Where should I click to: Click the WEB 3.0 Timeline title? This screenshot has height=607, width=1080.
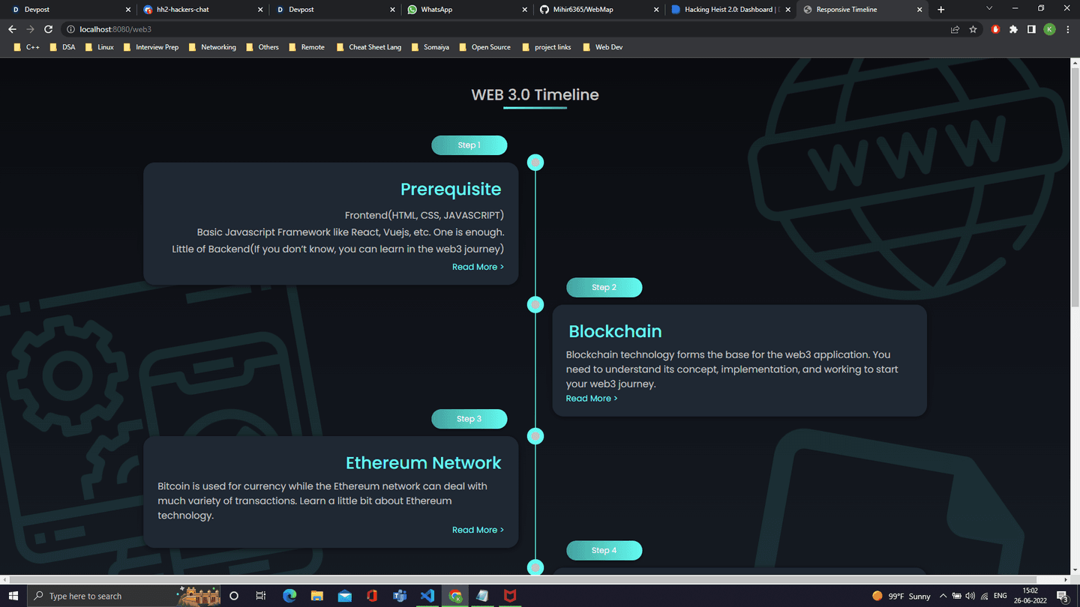535,95
